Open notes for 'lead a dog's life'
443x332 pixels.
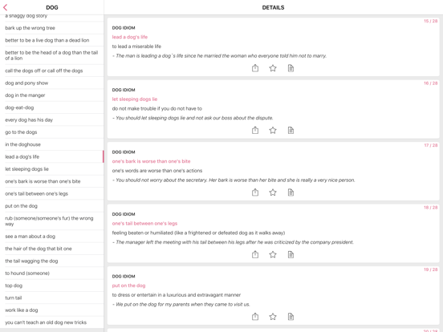click(291, 68)
